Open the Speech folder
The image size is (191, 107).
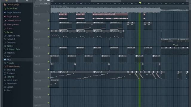click(5, 87)
